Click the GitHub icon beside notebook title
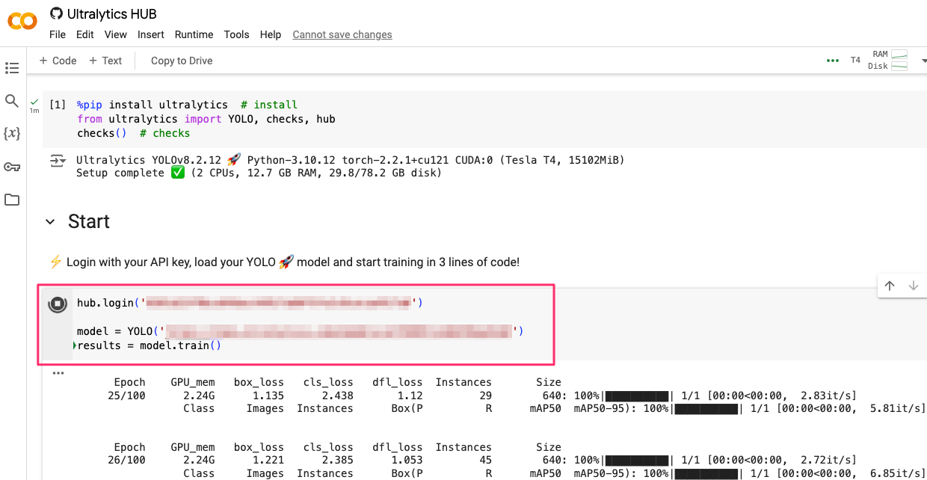 [x=56, y=13]
